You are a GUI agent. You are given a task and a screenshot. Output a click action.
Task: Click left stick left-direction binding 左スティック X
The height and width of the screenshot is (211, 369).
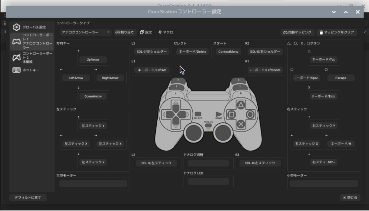click(76, 144)
